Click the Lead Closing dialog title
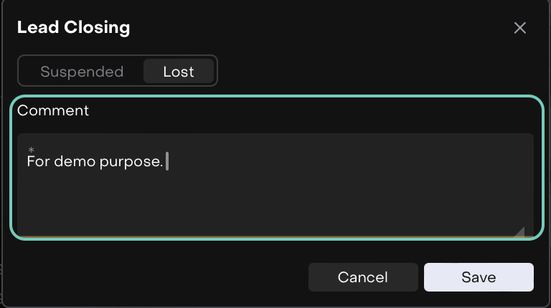The image size is (551, 308). pos(73,28)
